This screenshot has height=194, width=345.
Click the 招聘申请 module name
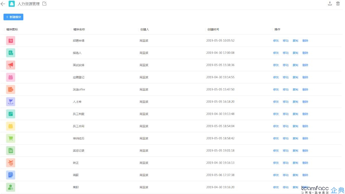[x=79, y=41]
